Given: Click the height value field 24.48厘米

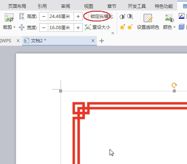Looking at the screenshot, I should 61,16.
